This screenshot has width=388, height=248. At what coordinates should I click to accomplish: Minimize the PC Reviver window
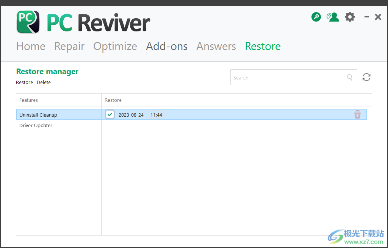coord(367,17)
